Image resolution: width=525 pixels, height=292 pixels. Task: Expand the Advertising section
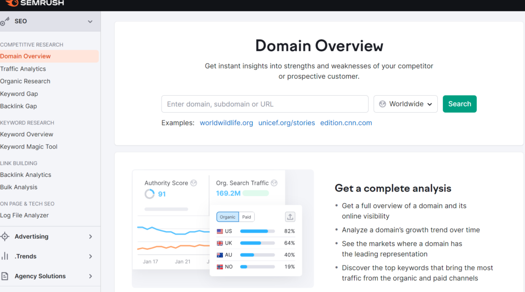90,237
